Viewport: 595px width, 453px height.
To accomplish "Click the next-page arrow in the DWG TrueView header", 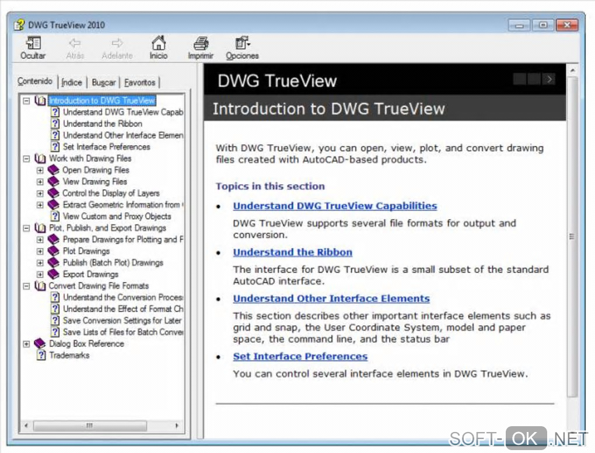I will [549, 79].
